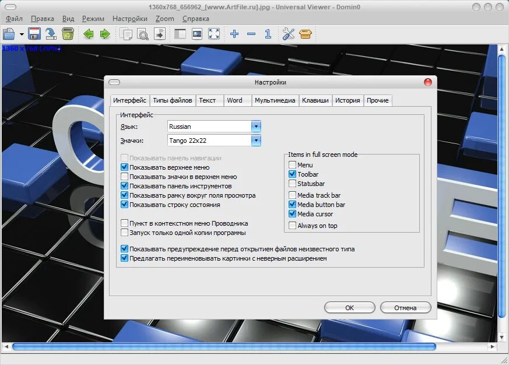This screenshot has width=509, height=365.
Task: Open settings with wrench and screwdriver icon
Action: point(288,34)
